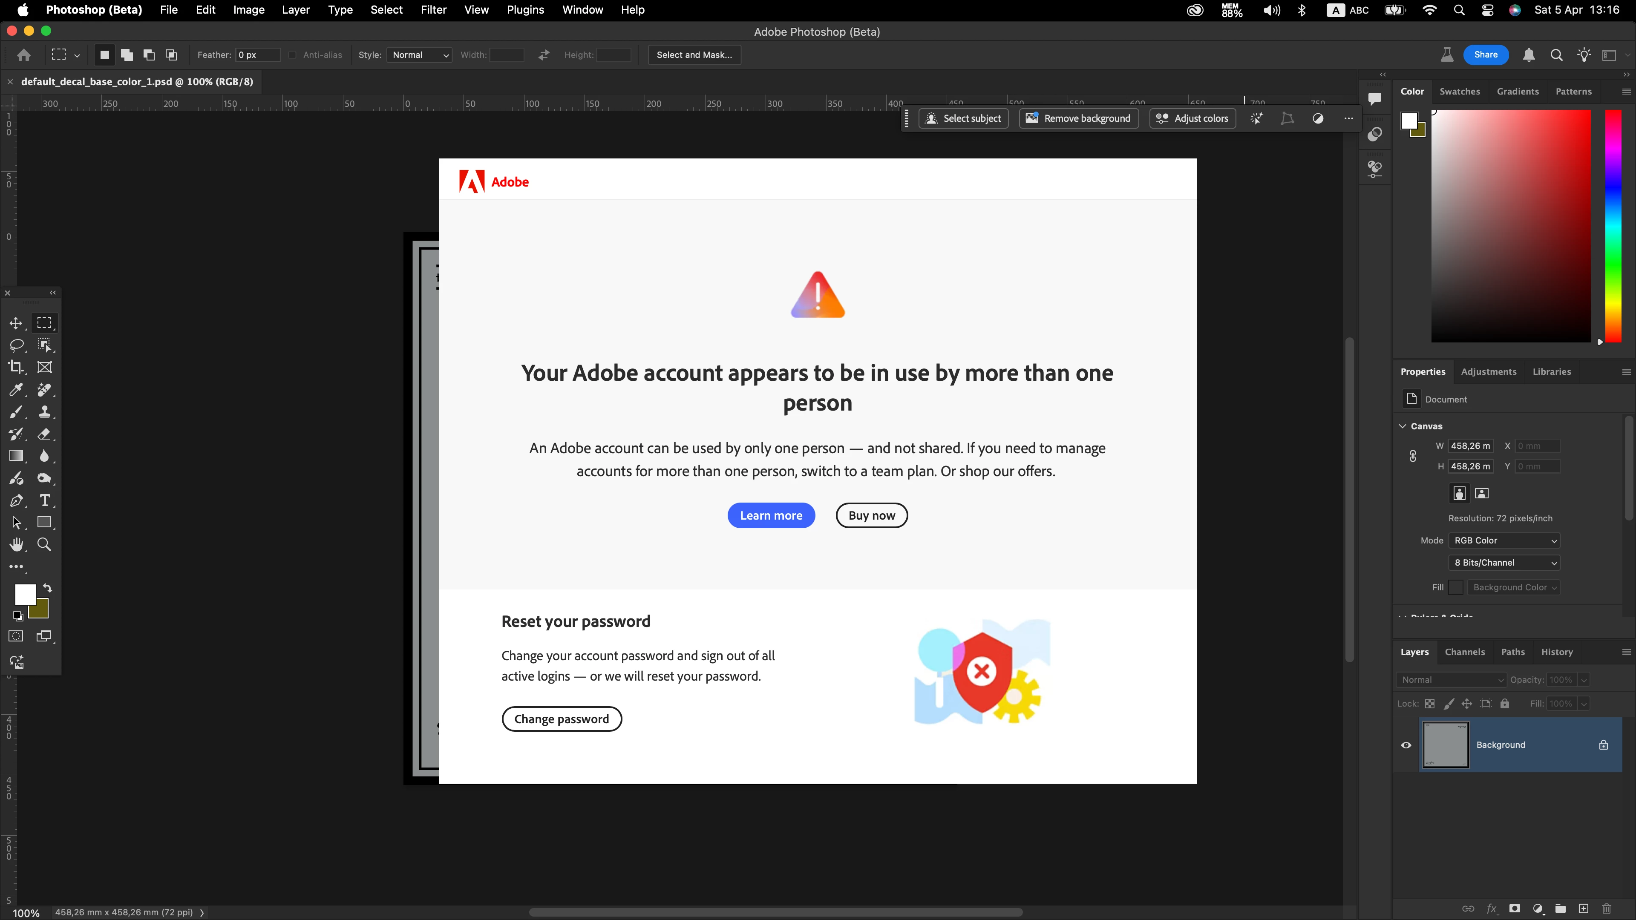Hide the Background layer visibility eye
The image size is (1636, 920).
[x=1406, y=745]
